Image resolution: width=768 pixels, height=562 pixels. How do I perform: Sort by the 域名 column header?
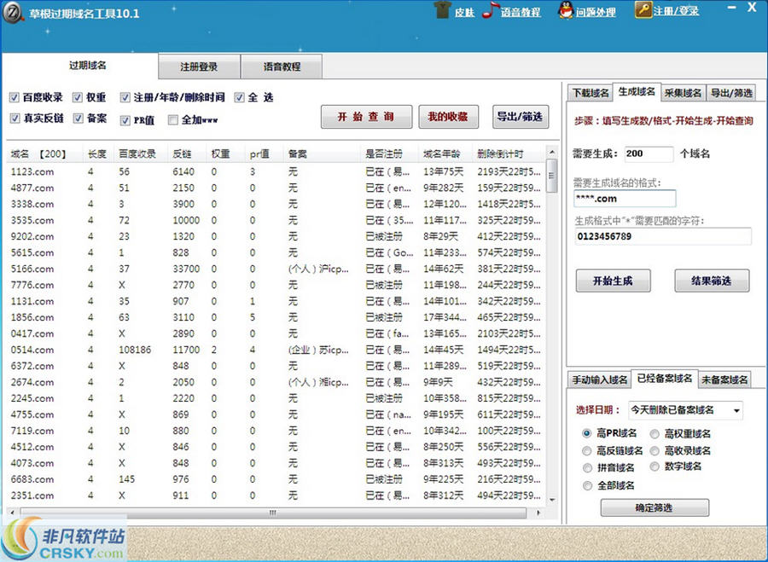44,154
